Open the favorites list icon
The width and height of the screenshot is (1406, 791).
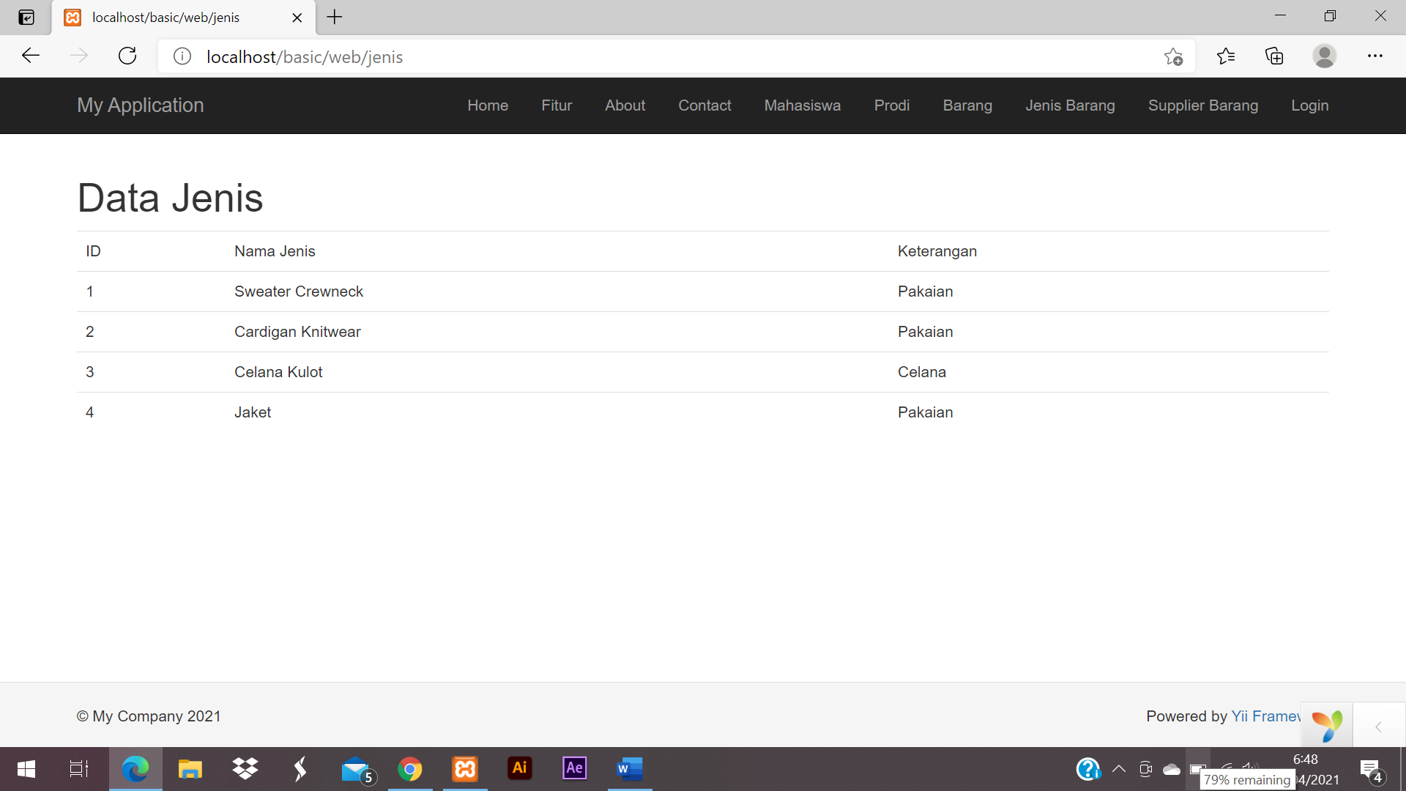[1225, 56]
